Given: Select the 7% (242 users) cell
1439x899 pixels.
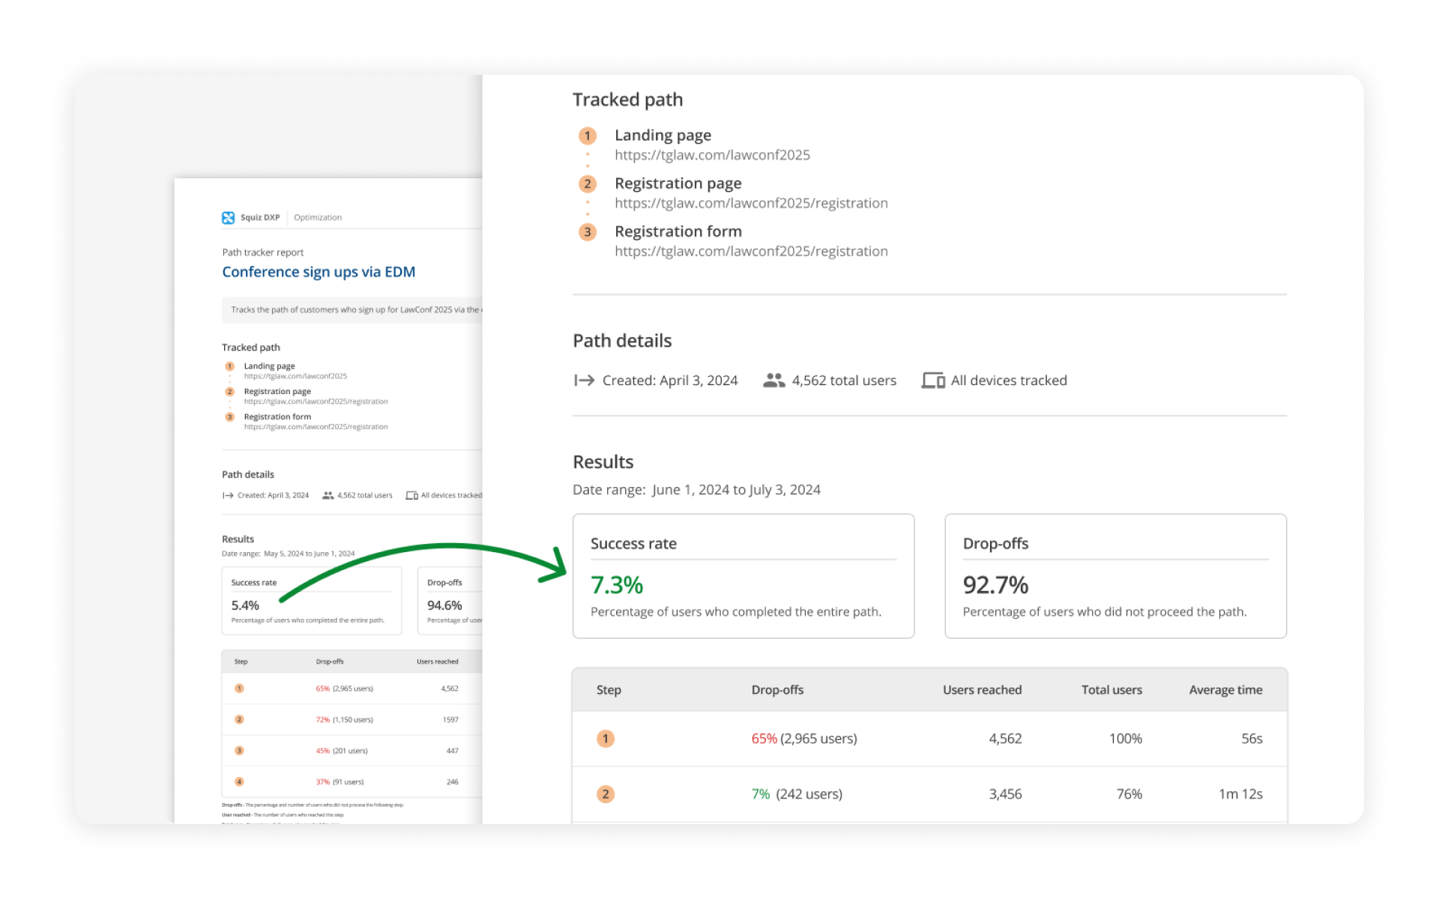Looking at the screenshot, I should pyautogui.click(x=797, y=794).
